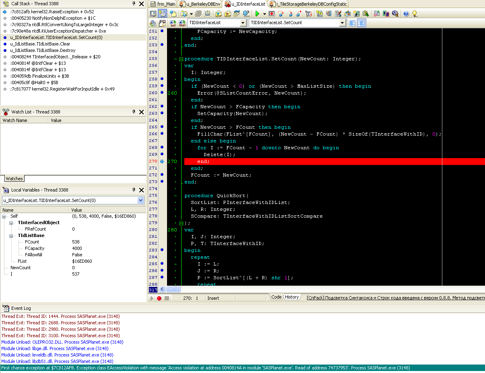Screen dimensions: 485x373
Task: Click the Impl jump-to-implementation icon
Action: pyautogui.click(x=182, y=23)
